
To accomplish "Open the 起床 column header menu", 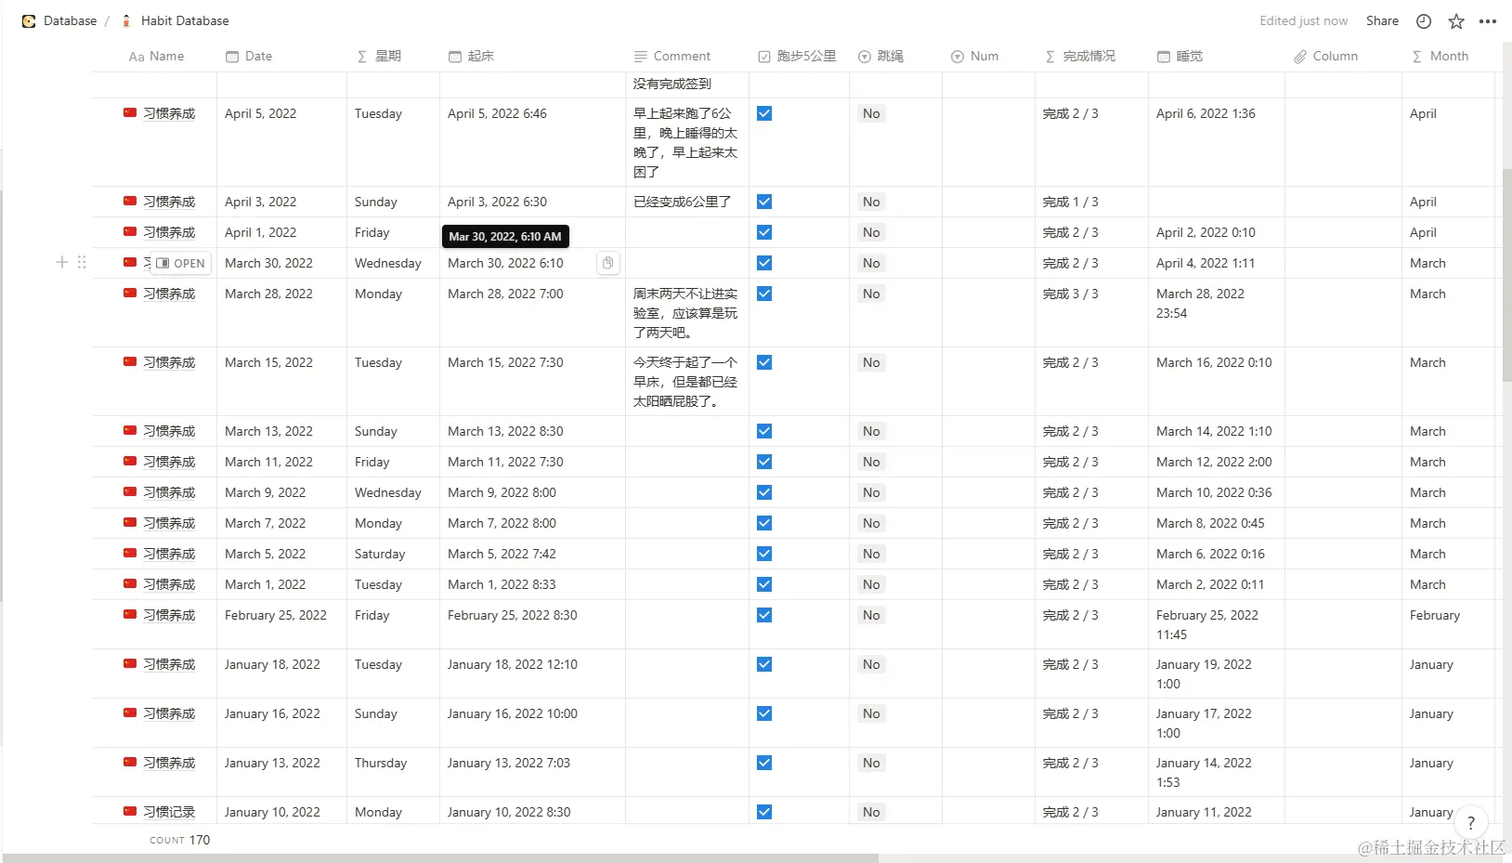I will [x=472, y=57].
